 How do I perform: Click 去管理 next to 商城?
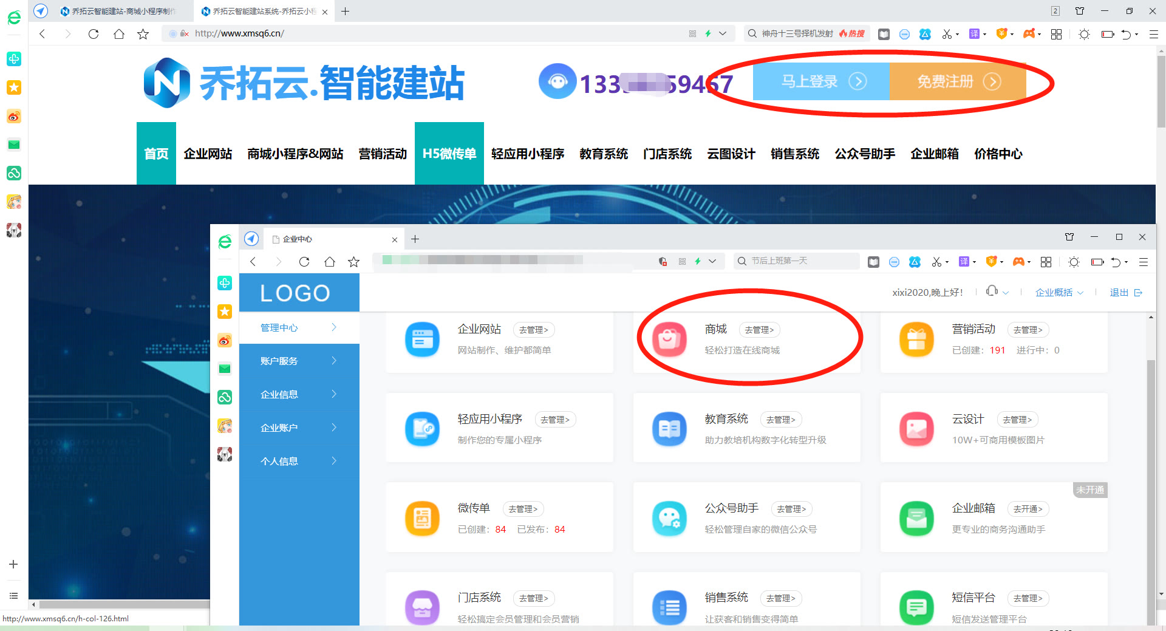coord(760,330)
